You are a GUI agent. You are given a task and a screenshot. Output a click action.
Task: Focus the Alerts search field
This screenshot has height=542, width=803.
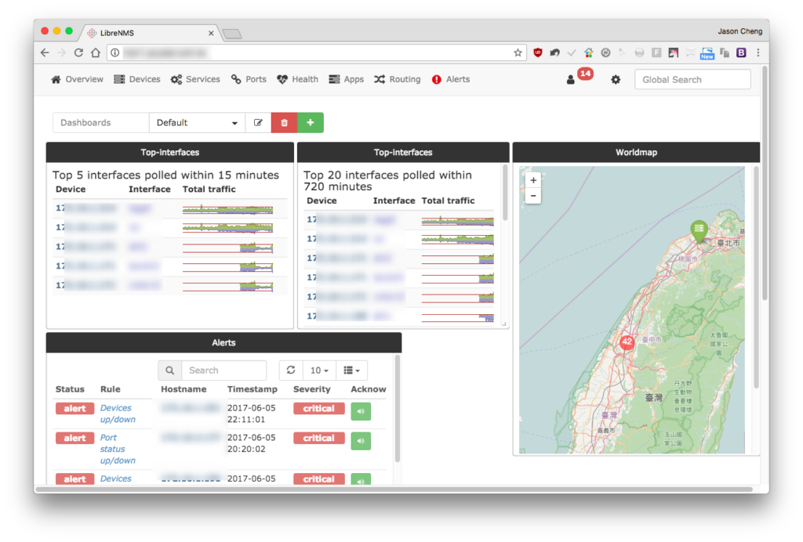click(223, 370)
